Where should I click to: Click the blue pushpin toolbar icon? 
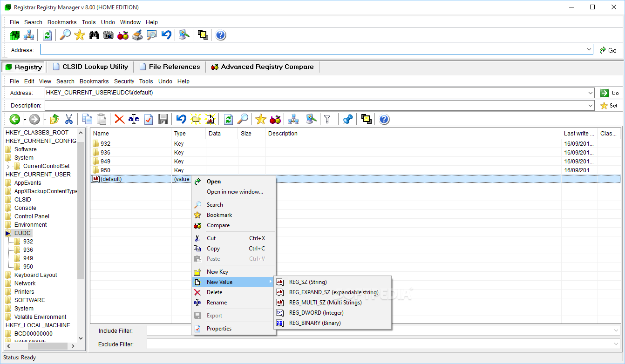tap(347, 119)
